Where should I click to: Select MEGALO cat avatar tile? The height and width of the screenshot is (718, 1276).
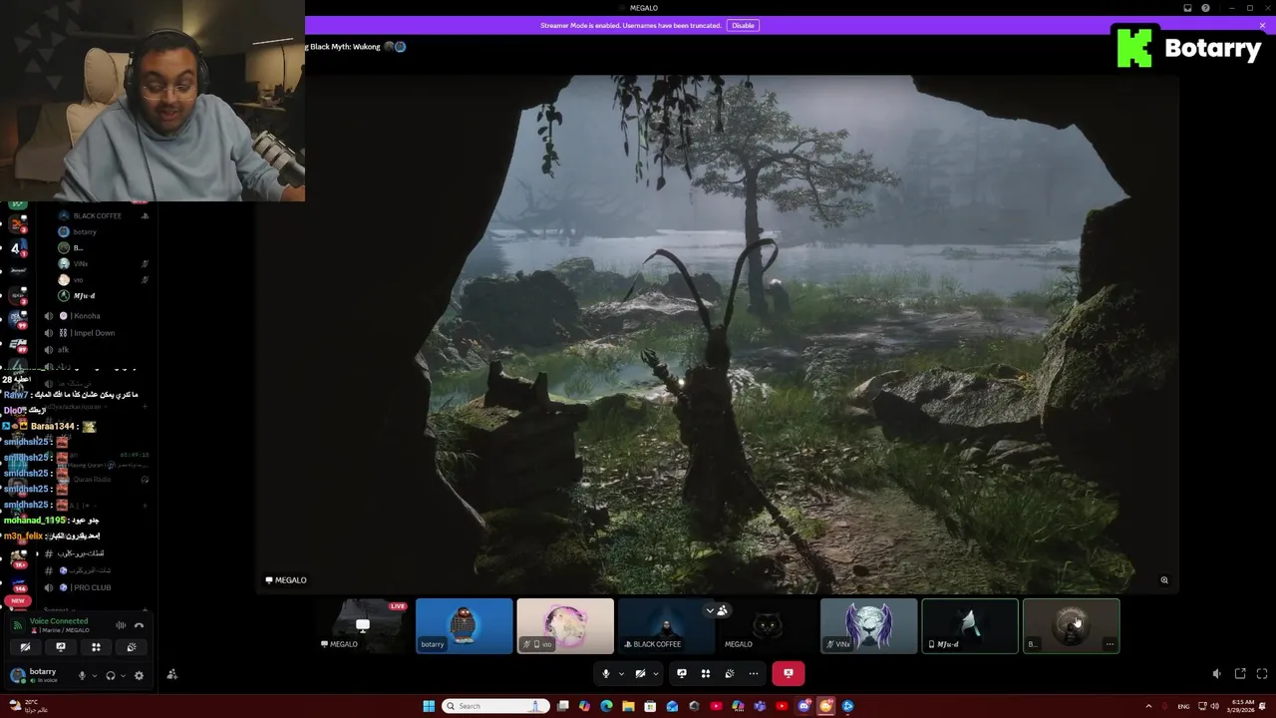point(768,625)
